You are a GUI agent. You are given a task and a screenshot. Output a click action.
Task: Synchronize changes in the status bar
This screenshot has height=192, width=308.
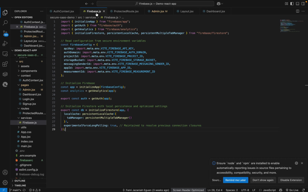(24, 190)
